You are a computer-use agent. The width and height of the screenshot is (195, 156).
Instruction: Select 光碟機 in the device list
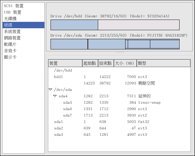[10, 19]
